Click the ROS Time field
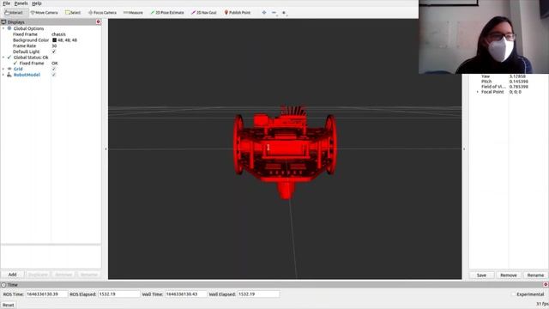Screen dimensions: 549x309 tap(46, 294)
